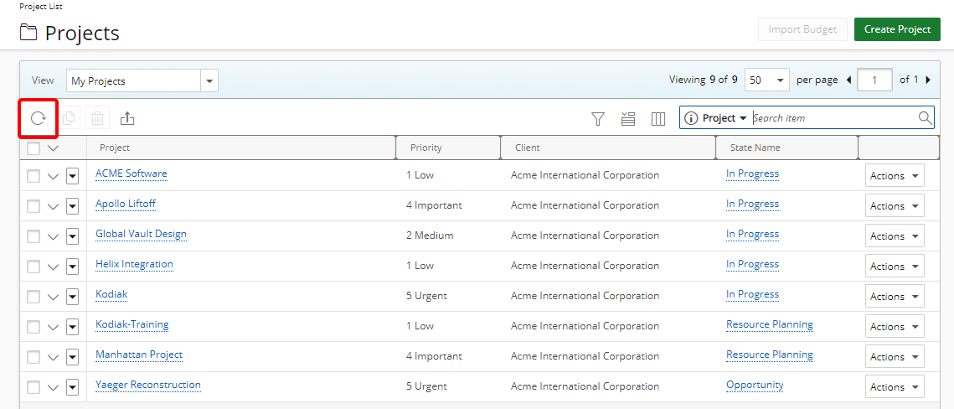Go to previous page arrow

click(x=848, y=80)
